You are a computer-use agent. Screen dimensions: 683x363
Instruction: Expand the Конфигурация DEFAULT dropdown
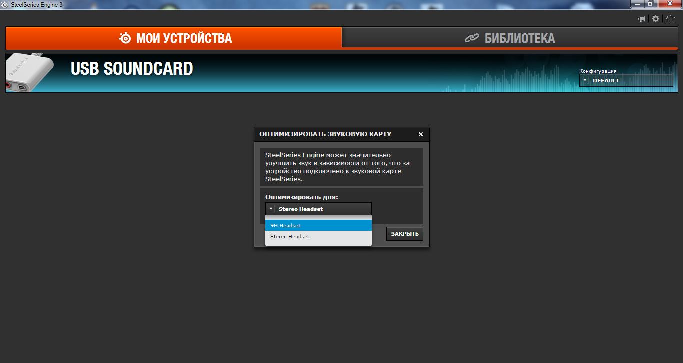[626, 80]
